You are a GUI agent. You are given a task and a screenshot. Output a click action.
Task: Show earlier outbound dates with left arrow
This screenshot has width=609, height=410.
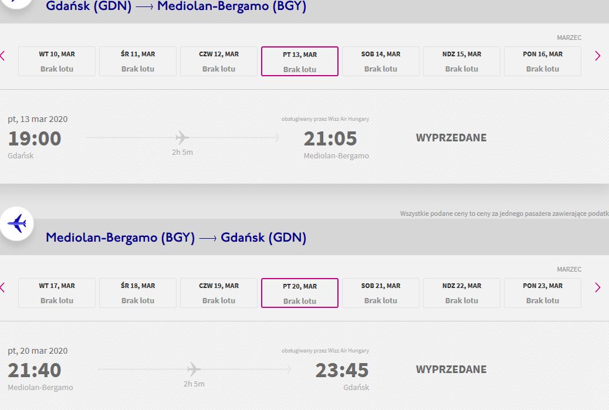(2, 56)
